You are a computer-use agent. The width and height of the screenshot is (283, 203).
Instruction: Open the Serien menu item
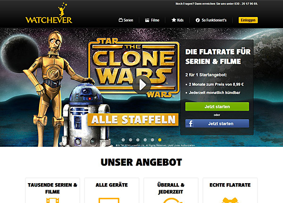(x=126, y=20)
